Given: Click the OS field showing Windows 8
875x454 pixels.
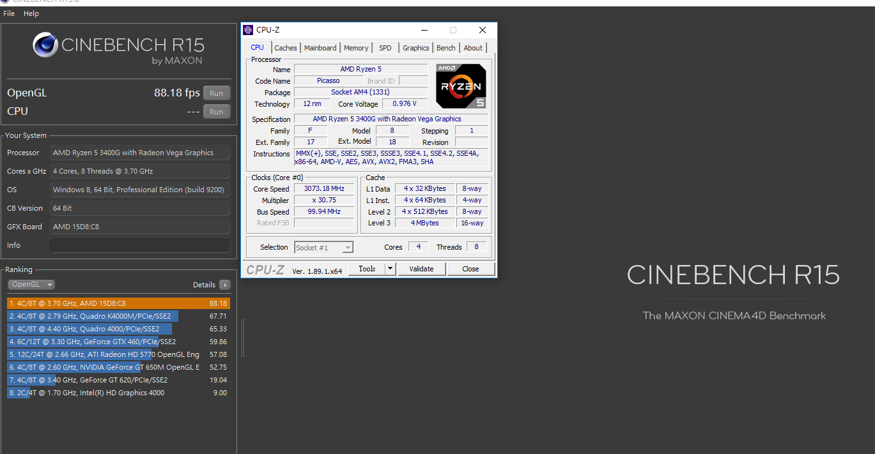Looking at the screenshot, I should point(139,190).
